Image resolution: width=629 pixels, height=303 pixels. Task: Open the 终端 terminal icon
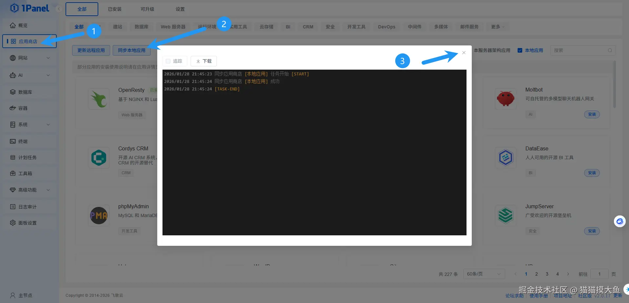[13, 141]
